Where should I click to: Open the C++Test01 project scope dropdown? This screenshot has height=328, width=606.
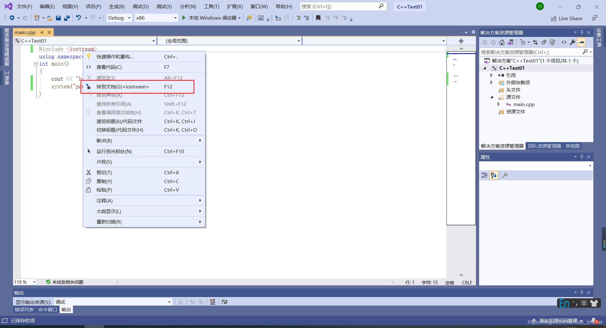pyautogui.click(x=85, y=41)
